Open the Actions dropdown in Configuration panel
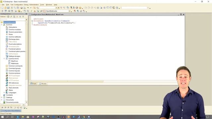Screen dimensions: 212x119 coord(3,17)
